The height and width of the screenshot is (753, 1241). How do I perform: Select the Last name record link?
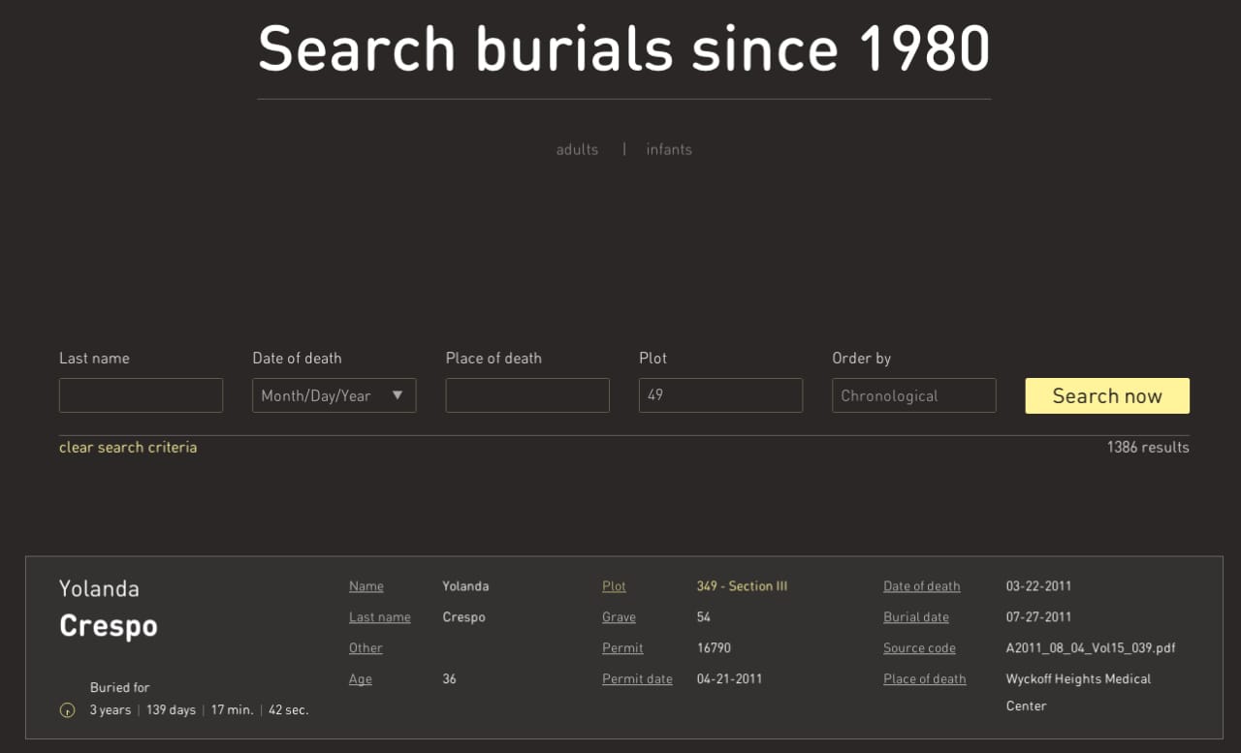tap(379, 617)
